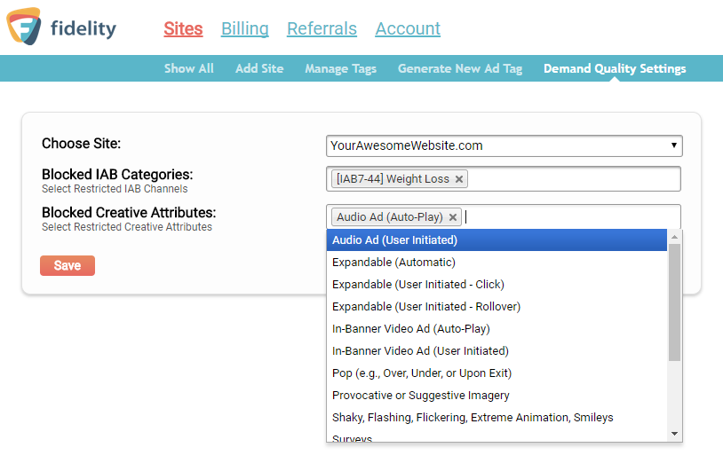
Task: Click the attribute list scrollbar thumb
Action: coord(674,302)
